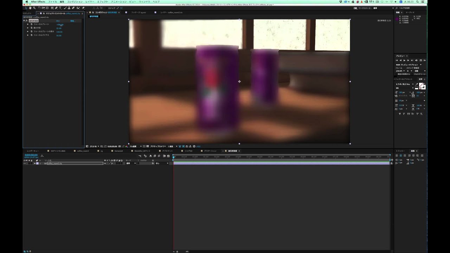Toggle the eye visibility of coffee_room2.rla layer

24,163
